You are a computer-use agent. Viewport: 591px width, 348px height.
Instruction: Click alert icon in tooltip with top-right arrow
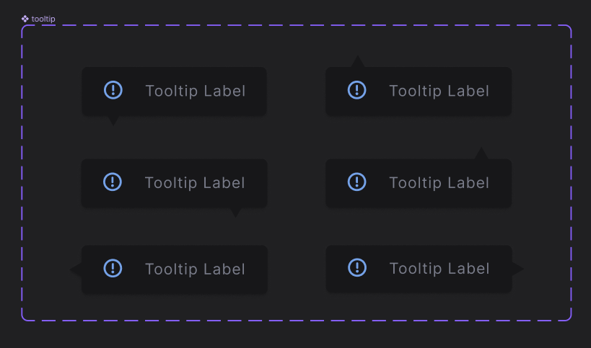tap(357, 182)
